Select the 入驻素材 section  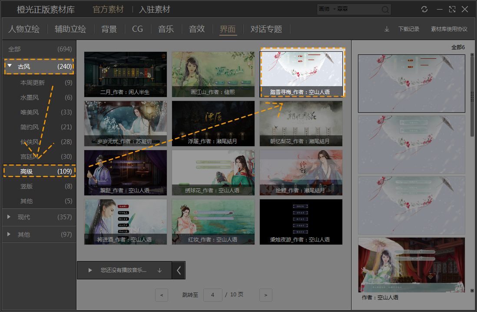click(155, 10)
